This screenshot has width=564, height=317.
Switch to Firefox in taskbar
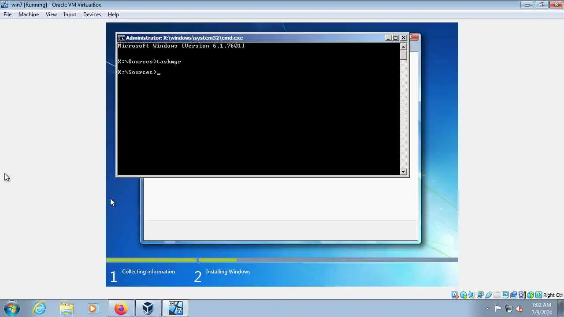[121, 308]
